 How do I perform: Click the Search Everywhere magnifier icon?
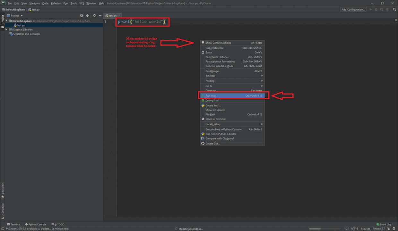[394, 10]
